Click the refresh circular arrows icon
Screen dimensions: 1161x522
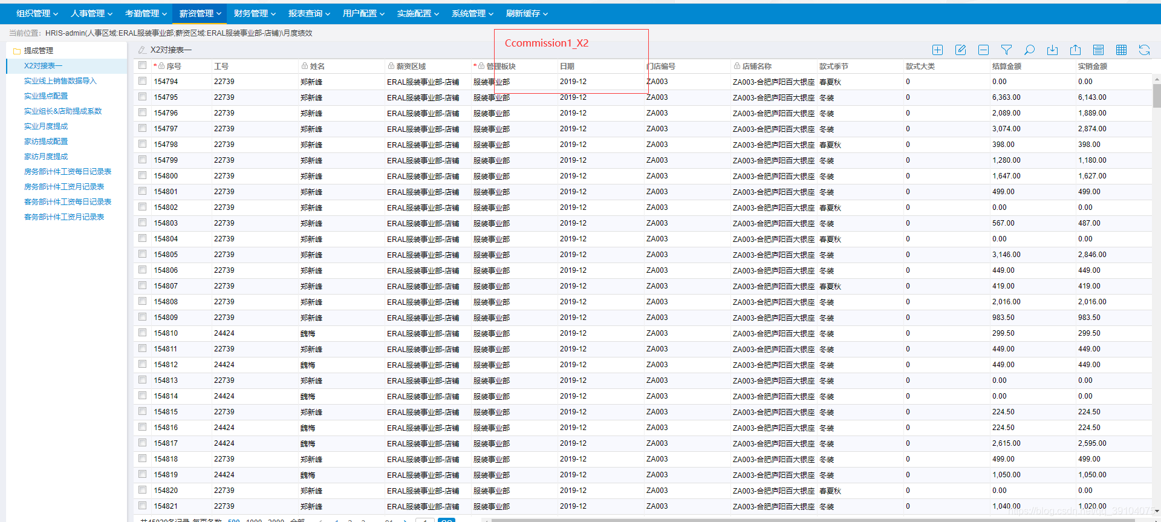1144,50
